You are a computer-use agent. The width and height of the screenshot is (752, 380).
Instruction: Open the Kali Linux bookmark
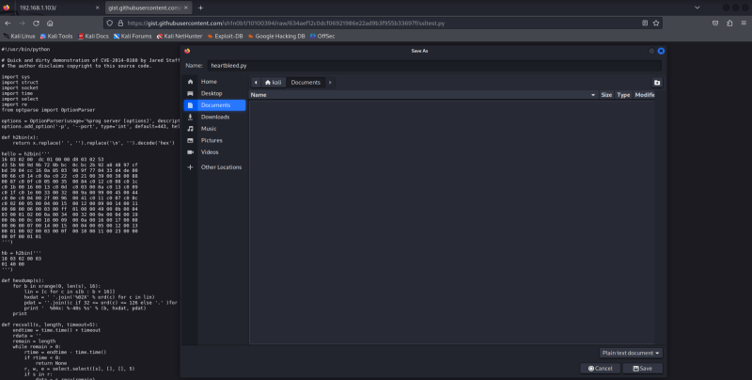(x=19, y=36)
